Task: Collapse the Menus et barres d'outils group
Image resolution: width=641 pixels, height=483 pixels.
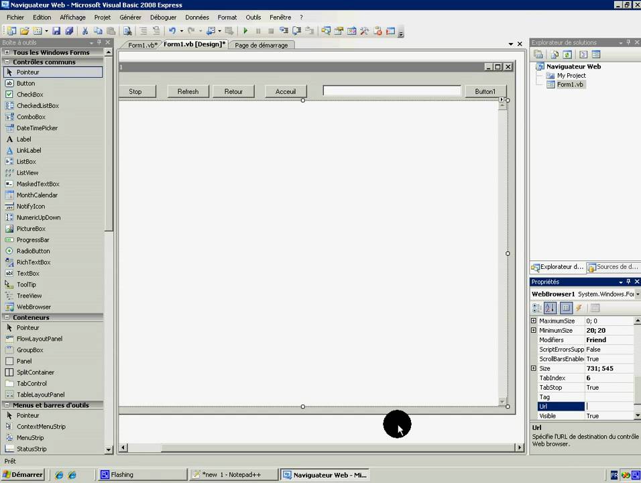Action: [x=7, y=405]
